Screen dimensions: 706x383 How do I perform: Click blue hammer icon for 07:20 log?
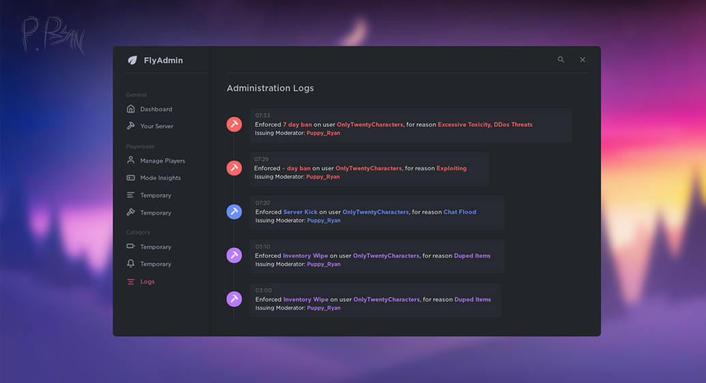click(234, 211)
